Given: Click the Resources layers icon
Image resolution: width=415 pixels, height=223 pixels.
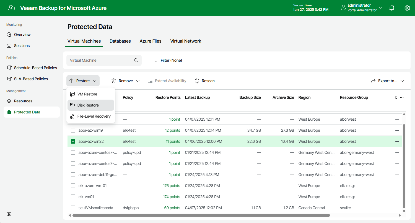Looking at the screenshot, I should [x=9, y=101].
